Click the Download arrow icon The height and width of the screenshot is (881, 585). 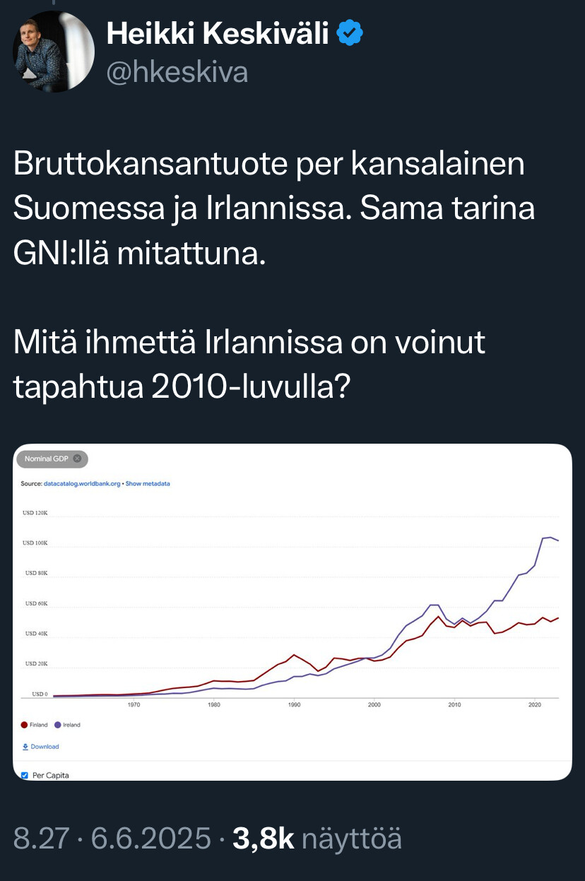click(25, 746)
